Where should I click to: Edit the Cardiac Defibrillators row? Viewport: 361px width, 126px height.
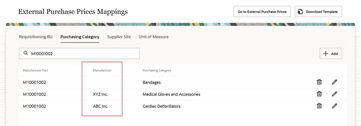tap(335, 106)
